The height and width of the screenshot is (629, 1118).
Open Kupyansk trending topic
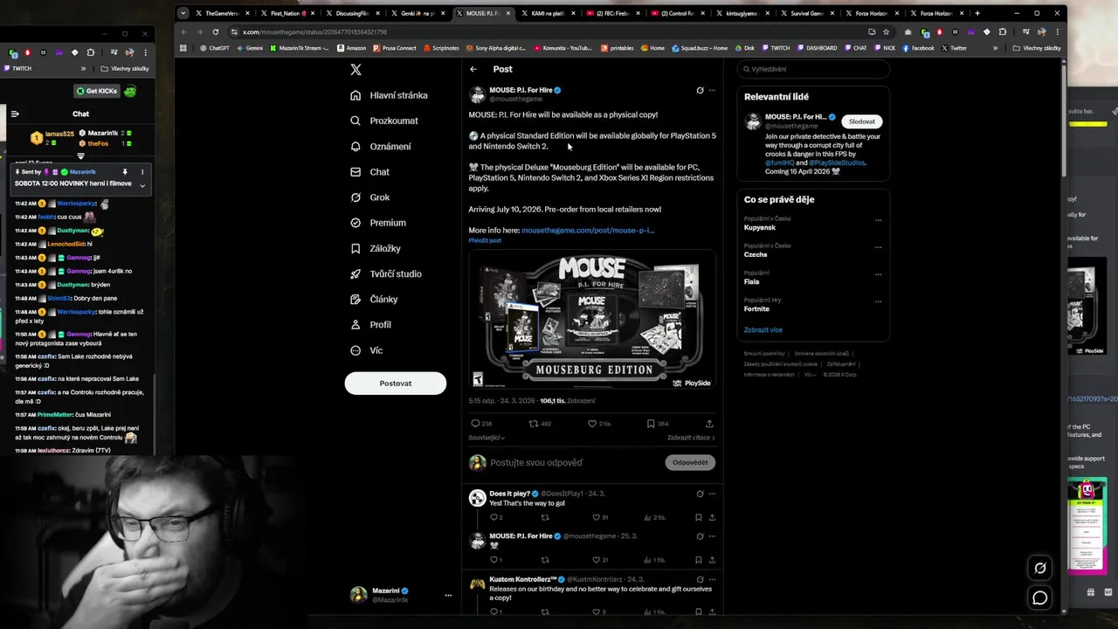(x=760, y=227)
